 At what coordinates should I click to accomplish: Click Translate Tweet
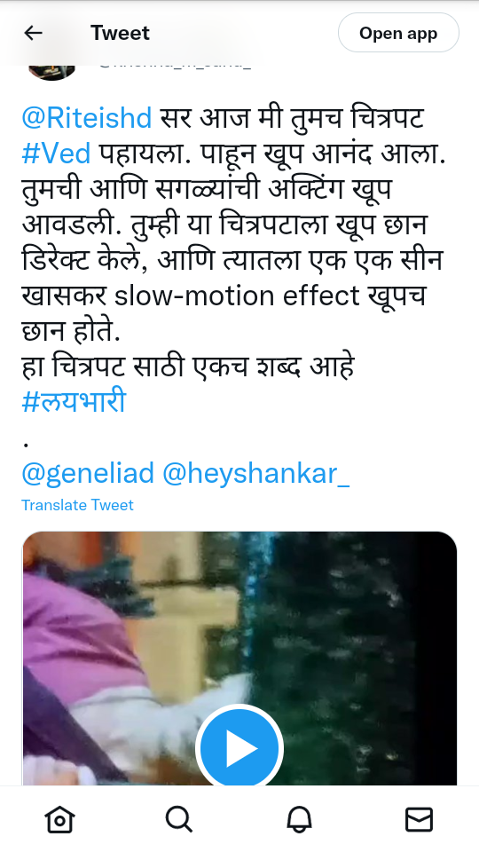(77, 505)
